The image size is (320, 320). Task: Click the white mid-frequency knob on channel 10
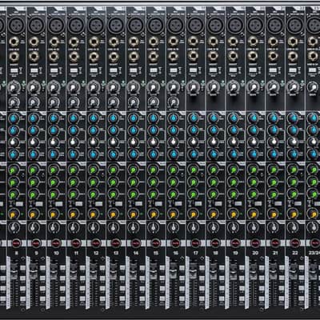[x=53, y=142]
